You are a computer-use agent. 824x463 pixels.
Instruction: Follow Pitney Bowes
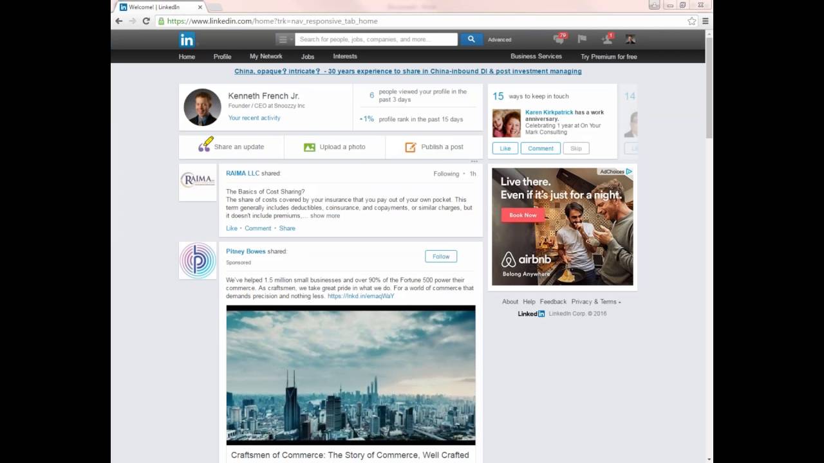pyautogui.click(x=441, y=257)
